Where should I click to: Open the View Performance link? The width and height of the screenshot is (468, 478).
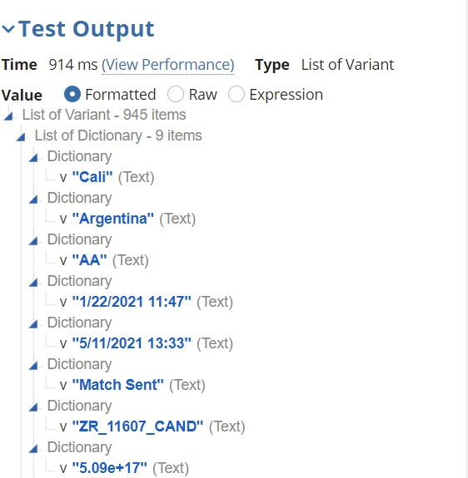[x=168, y=65]
